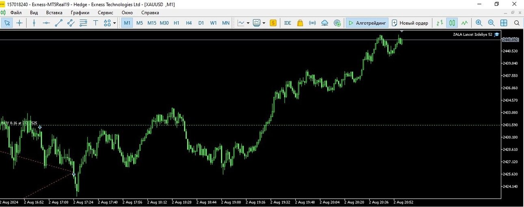Open the Market shopping bag

(x=300, y=23)
